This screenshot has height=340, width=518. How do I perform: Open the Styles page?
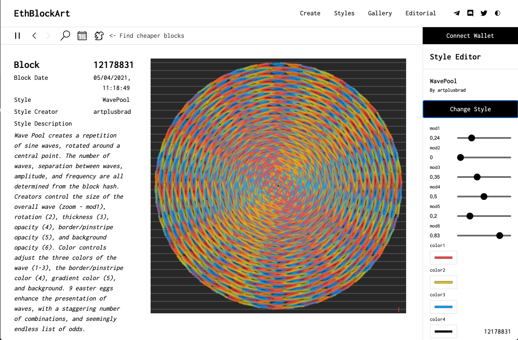(344, 13)
